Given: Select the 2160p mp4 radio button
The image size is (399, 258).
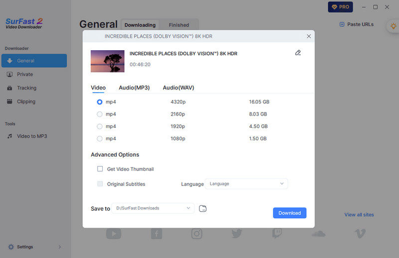Looking at the screenshot, I should [x=100, y=114].
